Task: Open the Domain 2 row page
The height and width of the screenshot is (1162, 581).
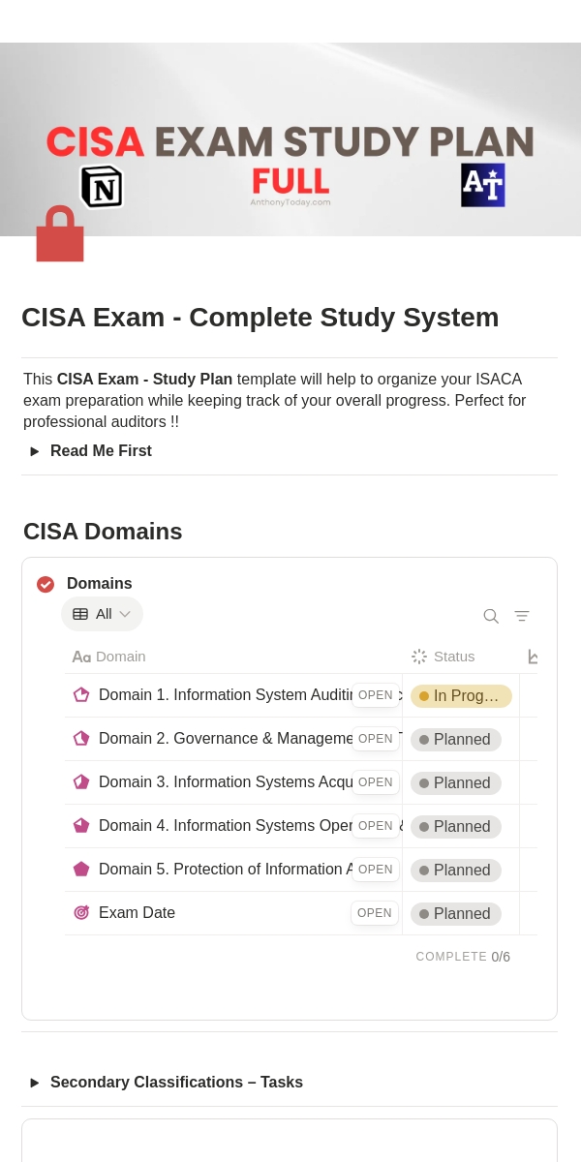Action: coord(376,739)
